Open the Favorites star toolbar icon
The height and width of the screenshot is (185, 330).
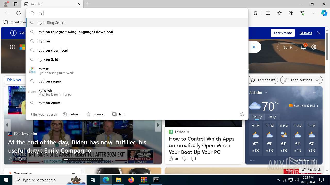pyautogui.click(x=279, y=13)
